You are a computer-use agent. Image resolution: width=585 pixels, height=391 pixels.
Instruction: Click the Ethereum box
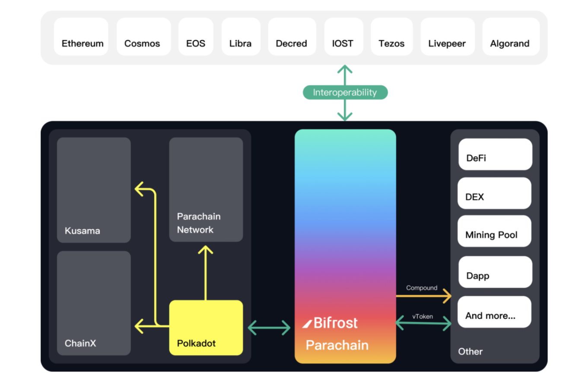[x=81, y=37]
